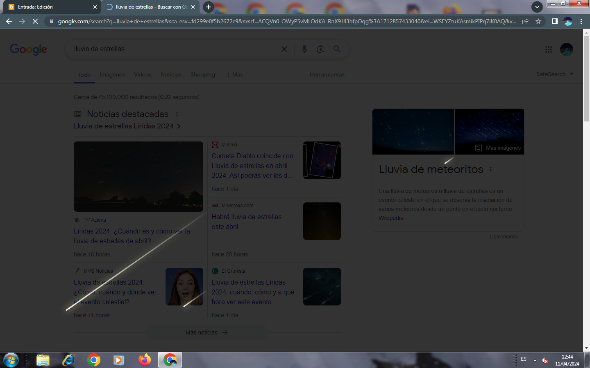Open 'Más imágenes' in knowledge panel
The width and height of the screenshot is (590, 368).
coord(498,148)
